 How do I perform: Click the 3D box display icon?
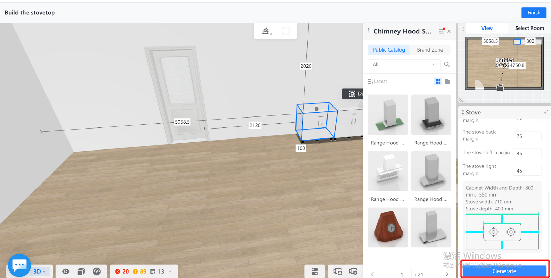click(x=81, y=271)
